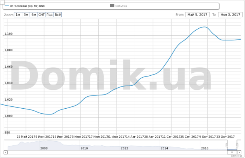245x158 pixels.
Task: Click 2014 in the navigator timeline
Action: pos(164,148)
